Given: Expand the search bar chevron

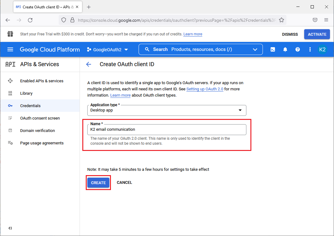Looking at the screenshot, I should click(255, 49).
